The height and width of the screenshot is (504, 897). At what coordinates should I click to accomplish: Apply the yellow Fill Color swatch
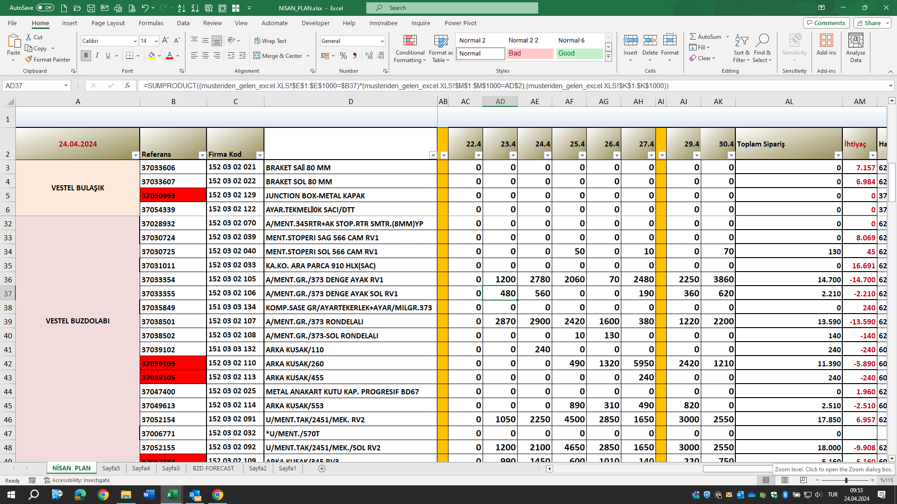[151, 56]
